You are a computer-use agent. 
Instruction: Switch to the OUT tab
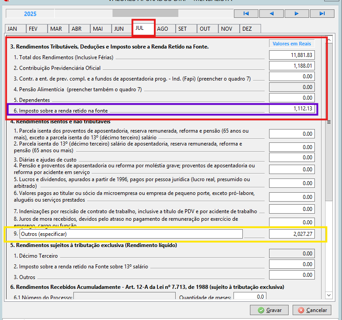tap(208, 28)
